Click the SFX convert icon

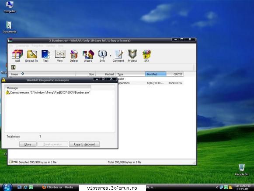click(146, 56)
